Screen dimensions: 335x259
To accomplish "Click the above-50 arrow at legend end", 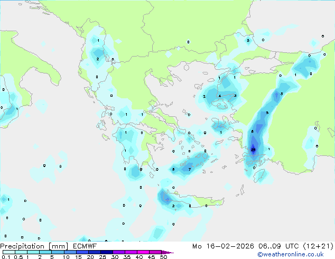I will point(168,252).
